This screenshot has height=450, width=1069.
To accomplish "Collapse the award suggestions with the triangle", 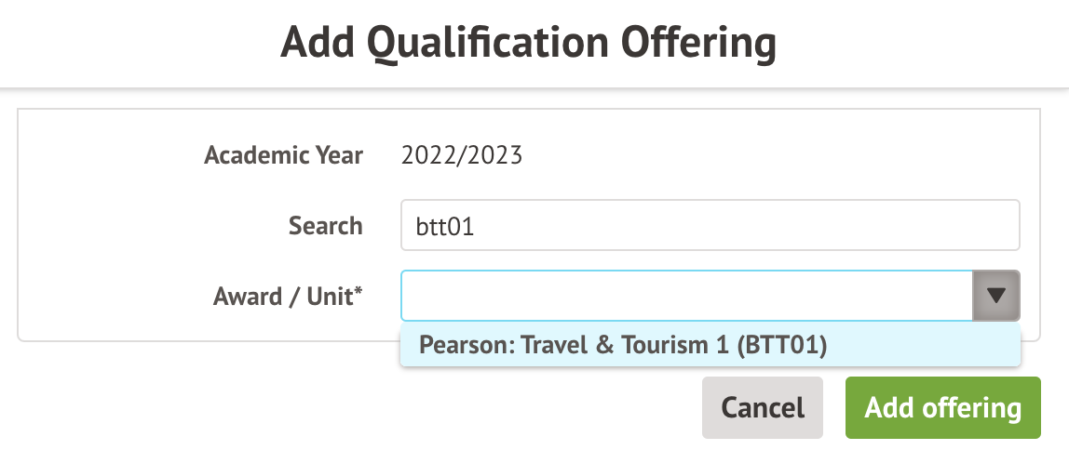I will (x=996, y=296).
